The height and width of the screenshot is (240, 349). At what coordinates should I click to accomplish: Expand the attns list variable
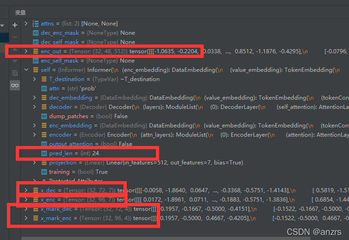[x=26, y=23]
